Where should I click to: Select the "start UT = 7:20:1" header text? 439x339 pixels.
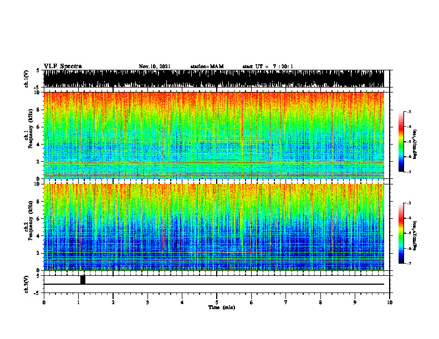pos(268,66)
